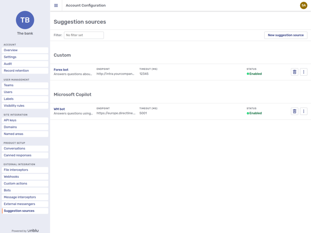This screenshot has height=233, width=311.
Task: Select the Visibility rules entry
Action: point(14,106)
